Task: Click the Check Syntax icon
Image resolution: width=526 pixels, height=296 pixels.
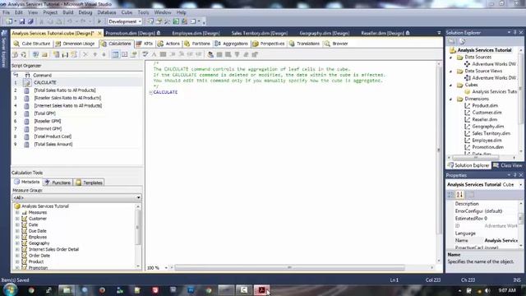Action: [x=145, y=54]
